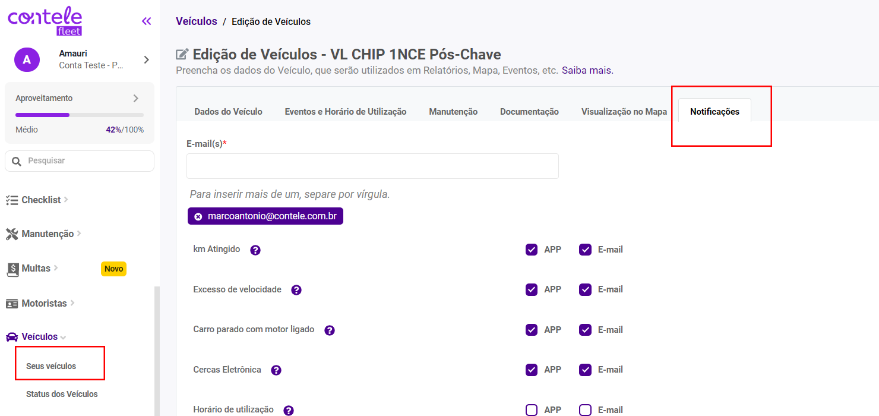
Task: Show help for Cercas Eletrônica
Action: click(x=276, y=370)
